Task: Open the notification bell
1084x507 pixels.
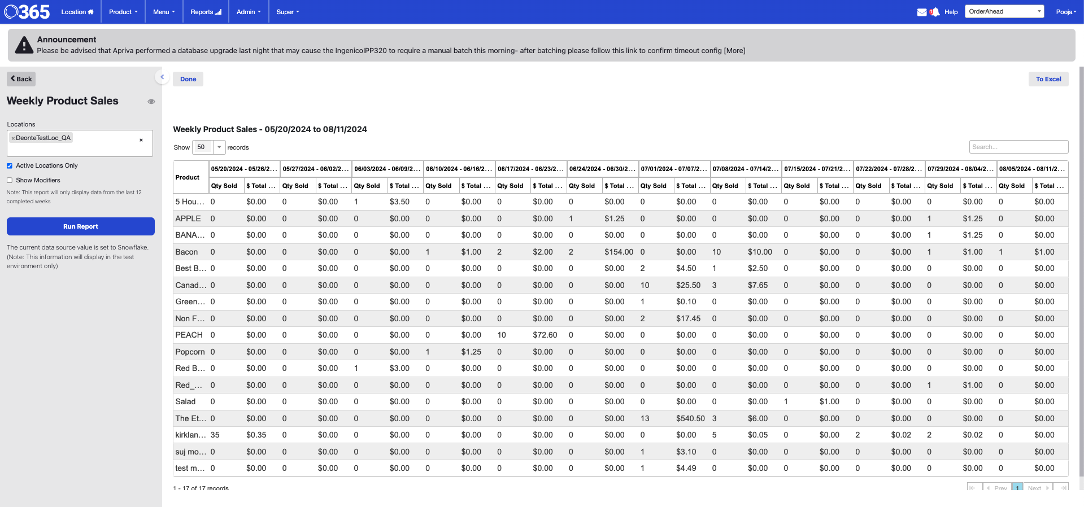Action: [935, 12]
